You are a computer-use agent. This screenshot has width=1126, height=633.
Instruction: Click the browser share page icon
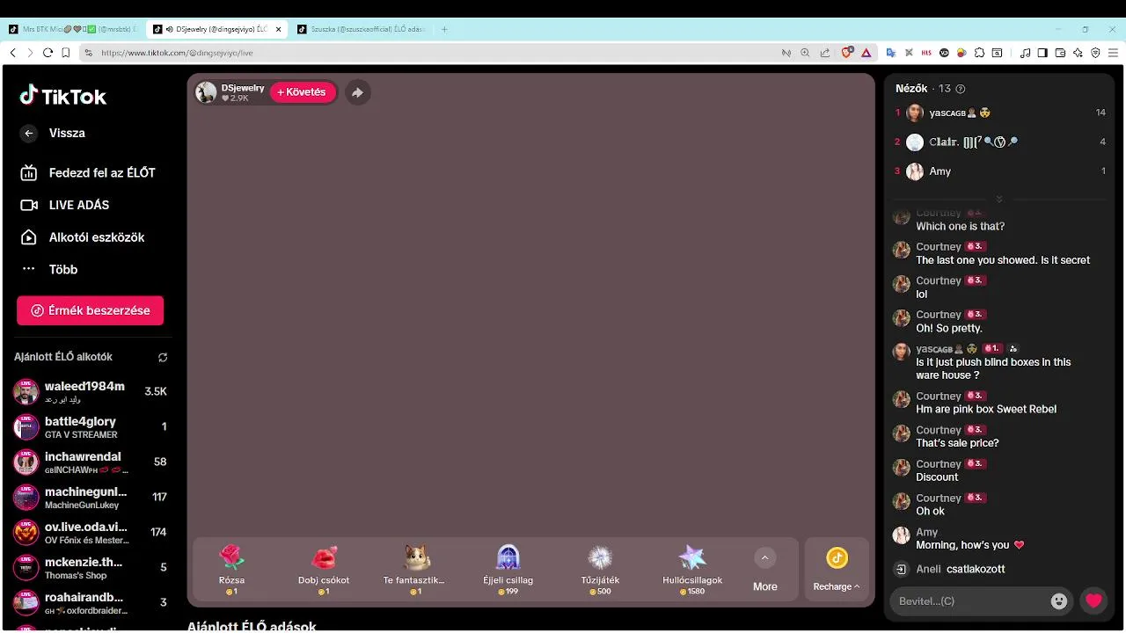(824, 53)
